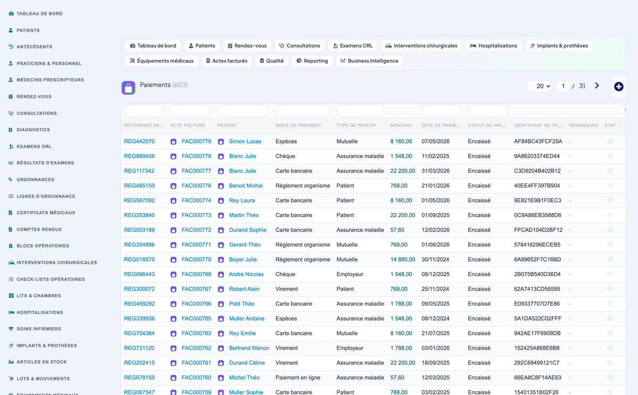Click the Date de paiement filter field
This screenshot has height=395, width=638.
pyautogui.click(x=441, y=111)
